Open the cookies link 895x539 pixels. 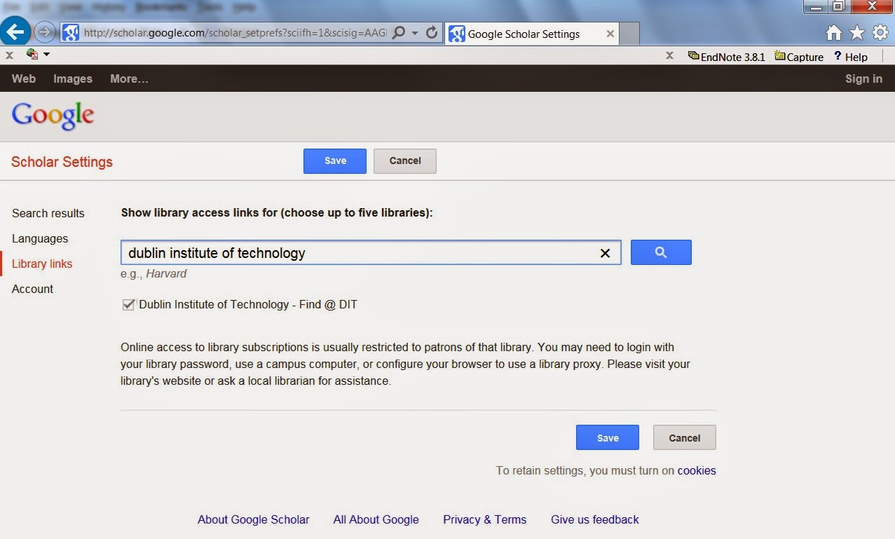pyautogui.click(x=697, y=471)
